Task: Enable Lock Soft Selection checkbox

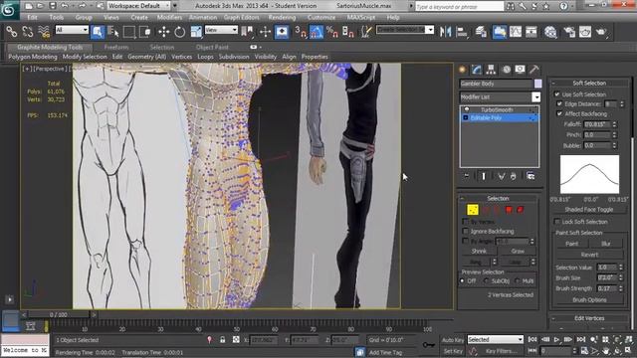Action: coord(557,222)
